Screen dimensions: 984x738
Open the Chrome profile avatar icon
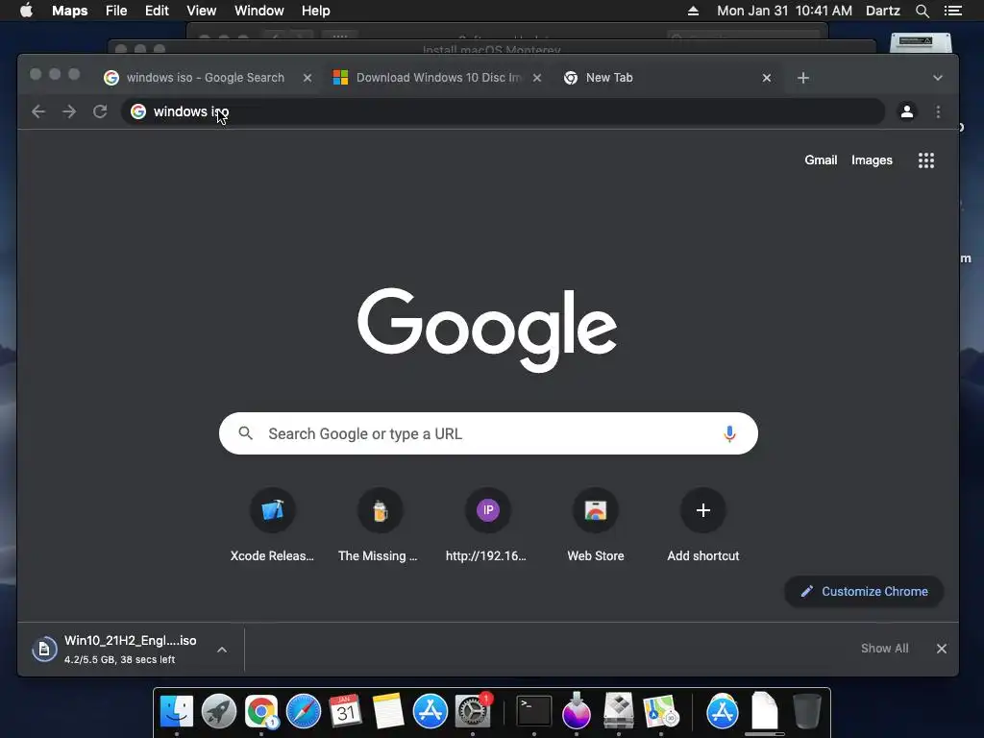pos(907,111)
